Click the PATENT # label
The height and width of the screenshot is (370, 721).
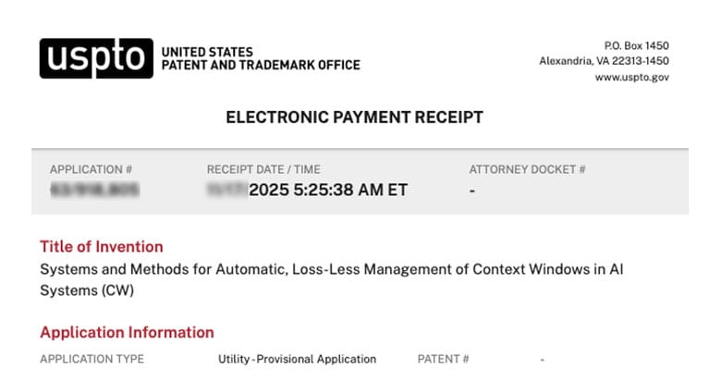[444, 359]
